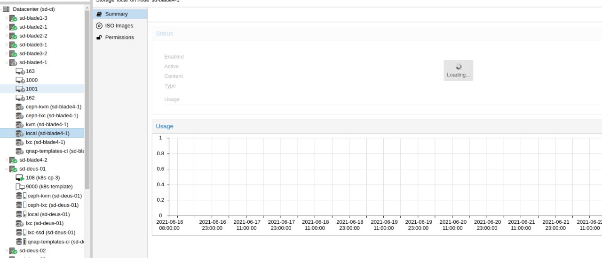Screen dimensions: 602x258
Task: Select the local (sd-deus-01) storage
Action: click(x=48, y=214)
